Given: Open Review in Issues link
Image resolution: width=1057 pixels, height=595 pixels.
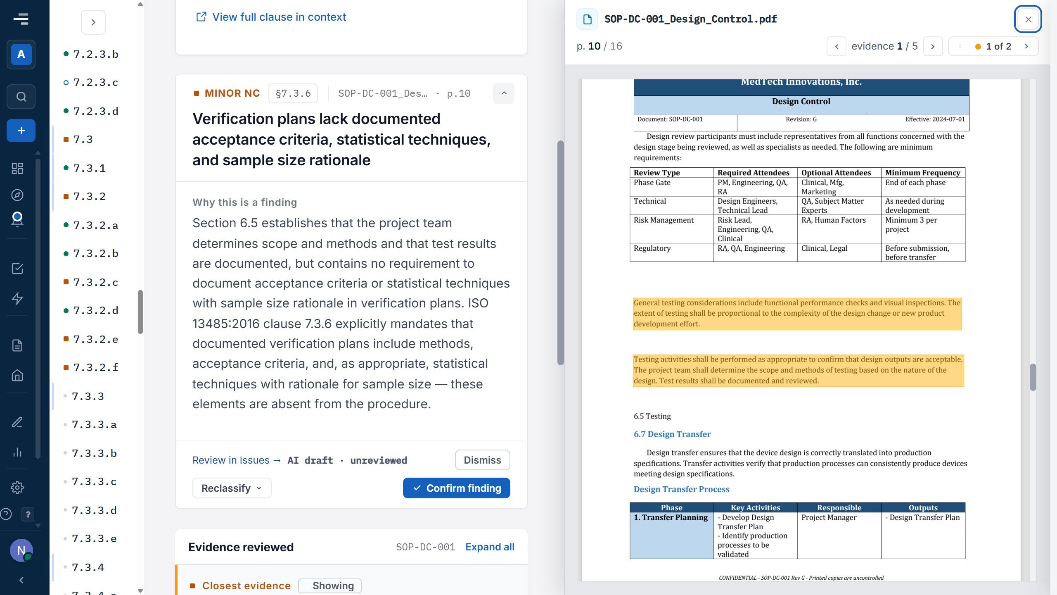Looking at the screenshot, I should [237, 460].
